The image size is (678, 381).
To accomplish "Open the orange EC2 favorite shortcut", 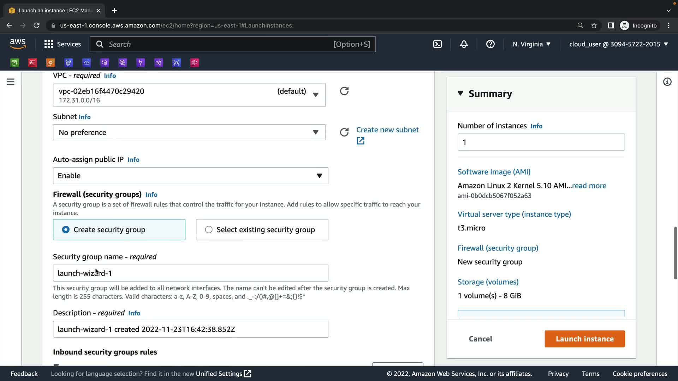I will [x=50, y=63].
